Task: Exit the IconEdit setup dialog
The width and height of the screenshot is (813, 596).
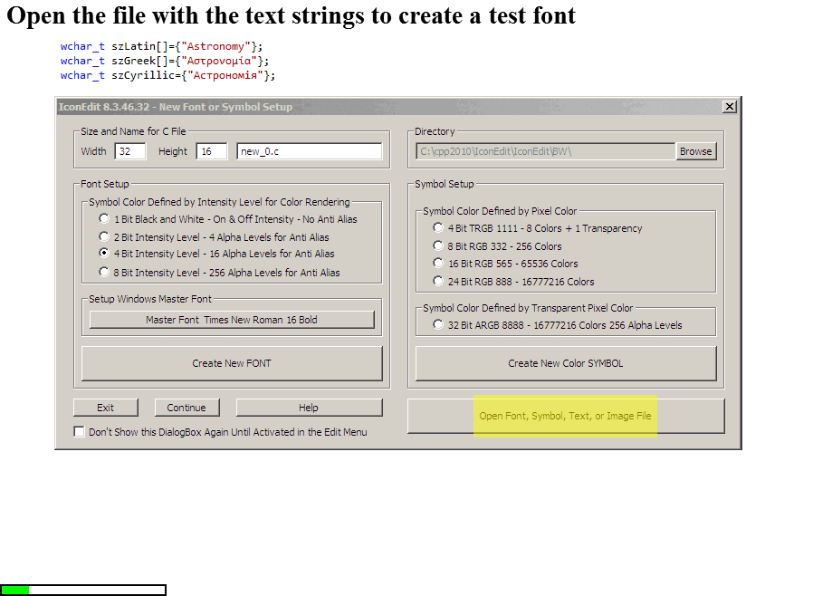Action: tap(105, 407)
